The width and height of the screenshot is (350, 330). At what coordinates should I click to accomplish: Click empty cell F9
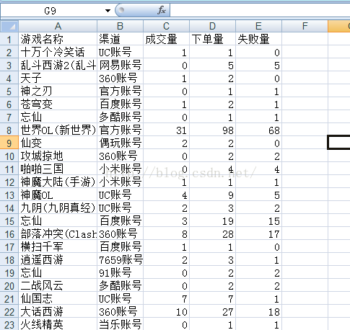click(x=305, y=143)
